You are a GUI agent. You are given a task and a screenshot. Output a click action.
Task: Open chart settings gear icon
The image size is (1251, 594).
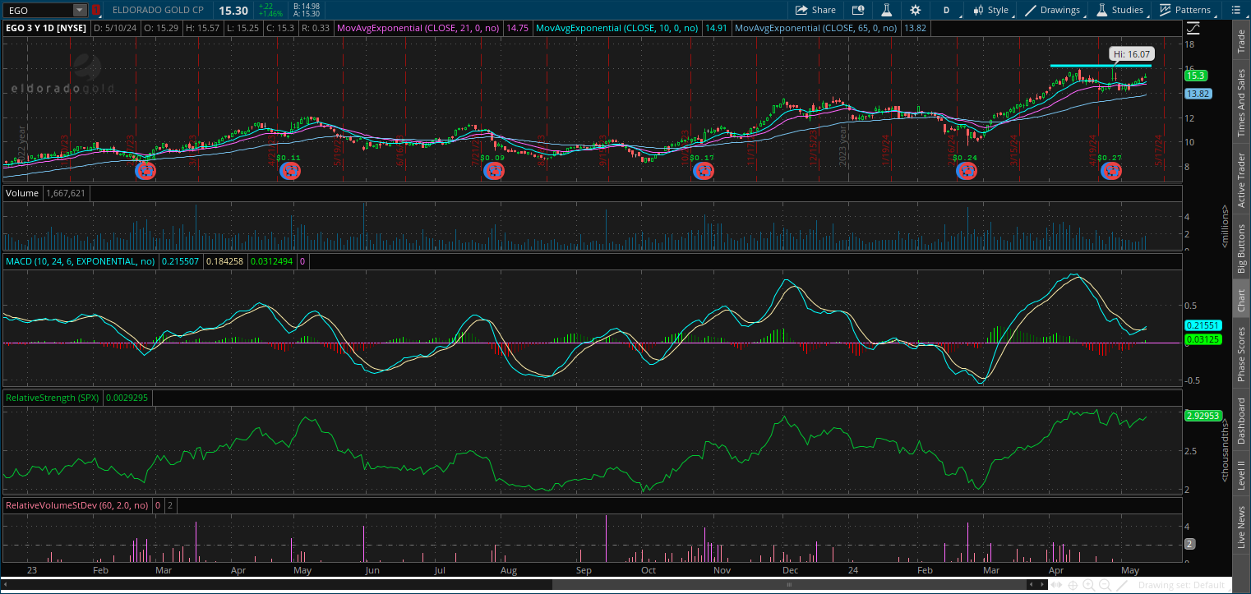coord(915,10)
